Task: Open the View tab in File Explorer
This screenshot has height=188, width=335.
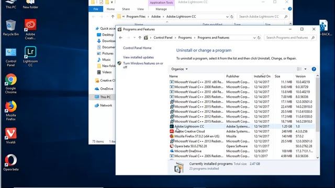Action: tap(140, 9)
